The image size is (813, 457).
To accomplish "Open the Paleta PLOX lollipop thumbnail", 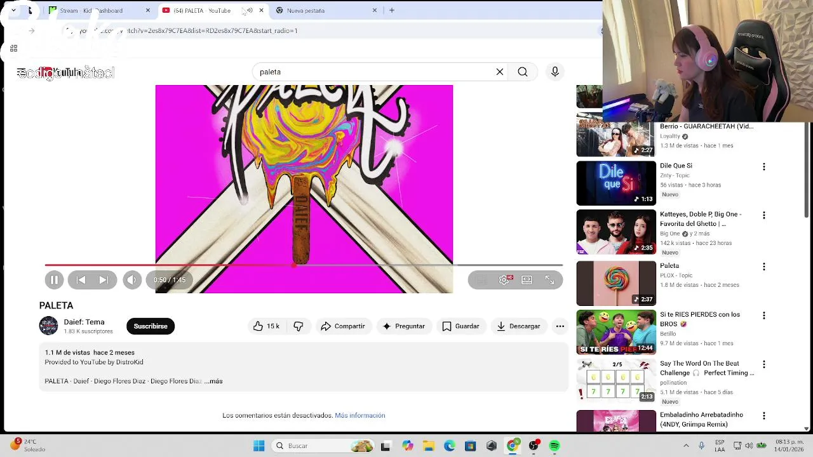I will click(x=616, y=283).
